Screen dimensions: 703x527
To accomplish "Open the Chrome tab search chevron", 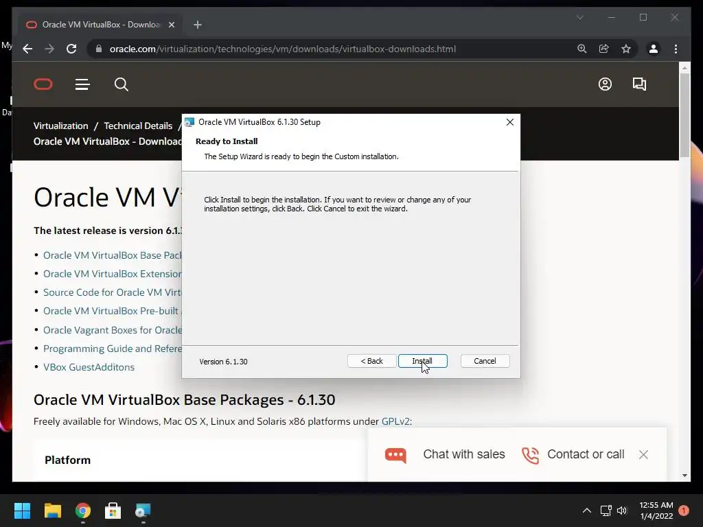I will 579,17.
